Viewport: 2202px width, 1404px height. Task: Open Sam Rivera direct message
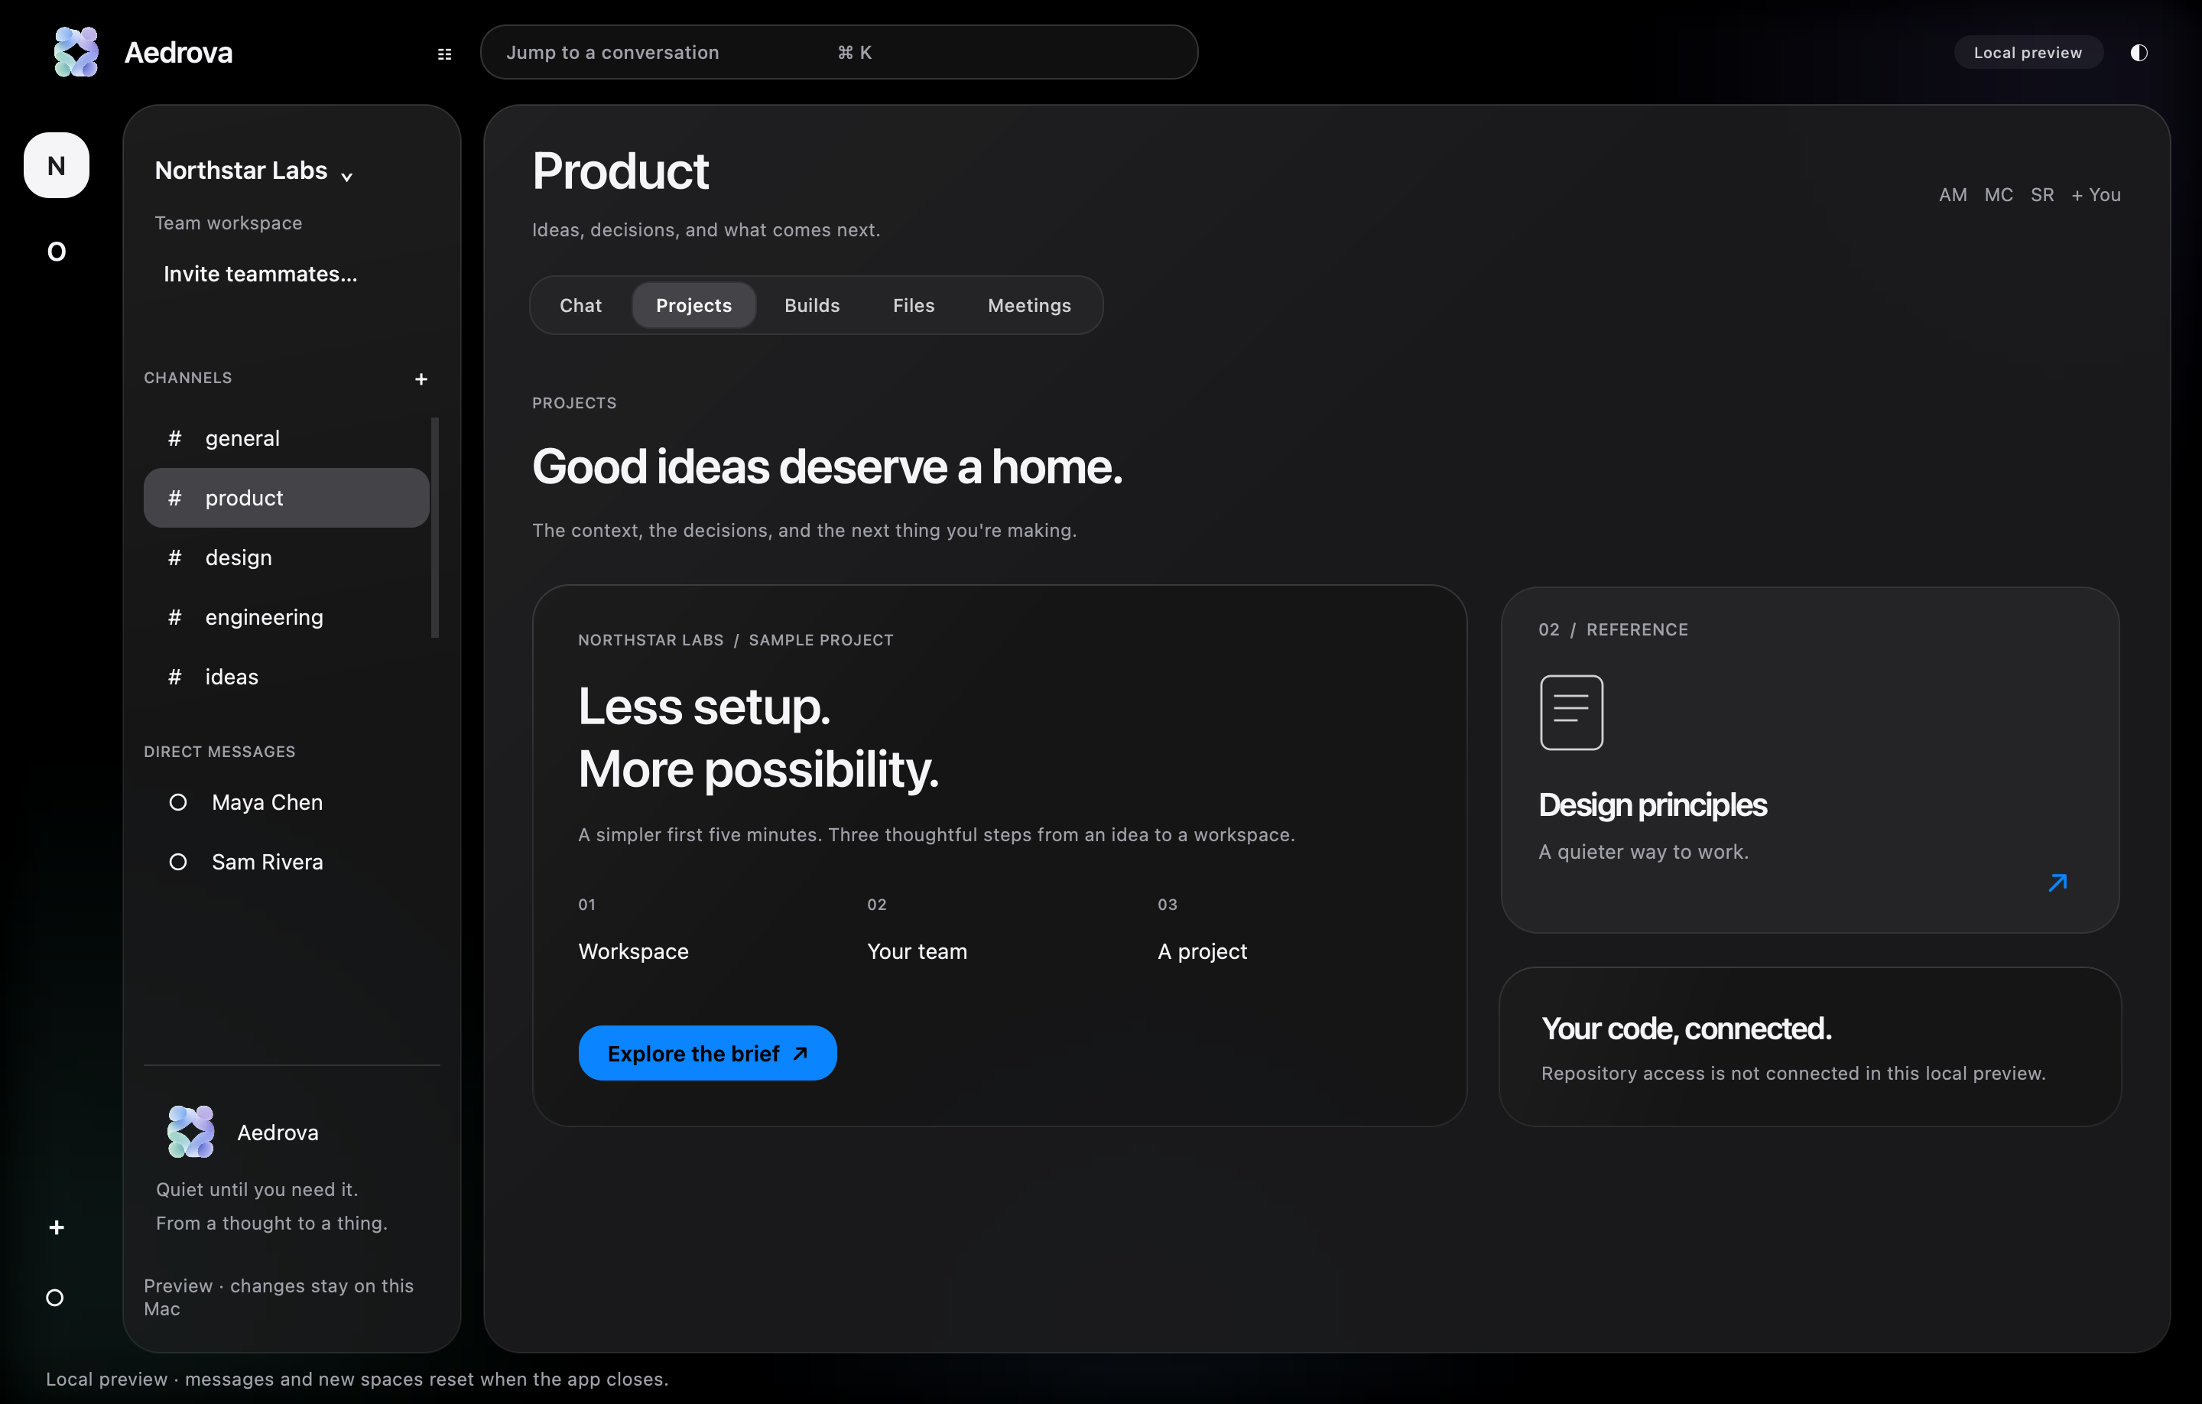pyautogui.click(x=286, y=862)
